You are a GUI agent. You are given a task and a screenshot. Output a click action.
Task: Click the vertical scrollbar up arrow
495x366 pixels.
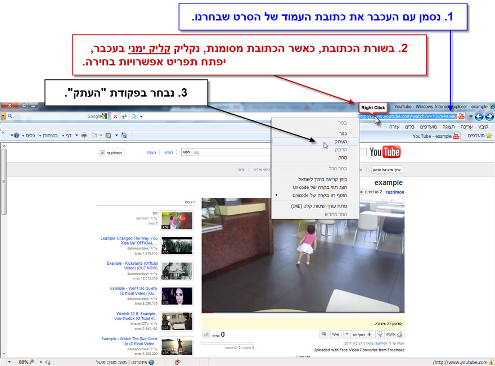point(4,146)
